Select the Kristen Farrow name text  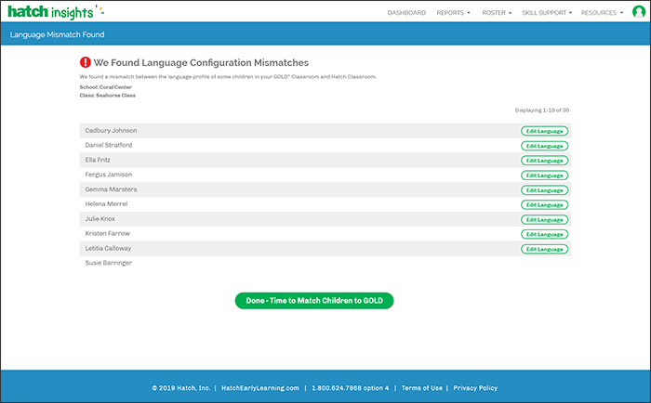pyautogui.click(x=108, y=233)
